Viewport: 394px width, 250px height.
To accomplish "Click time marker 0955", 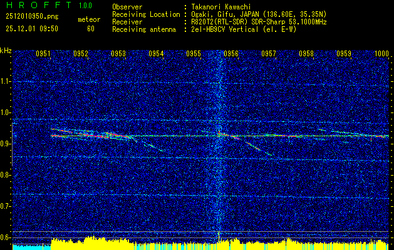I will (194, 54).
